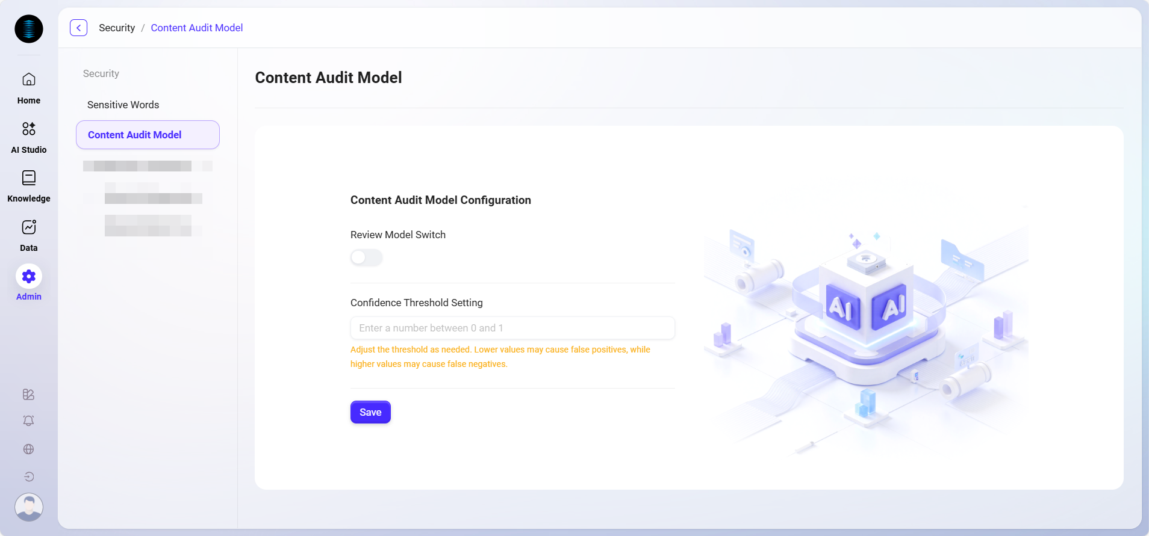This screenshot has height=536, width=1149.
Task: Click the globe language icon
Action: (28, 449)
